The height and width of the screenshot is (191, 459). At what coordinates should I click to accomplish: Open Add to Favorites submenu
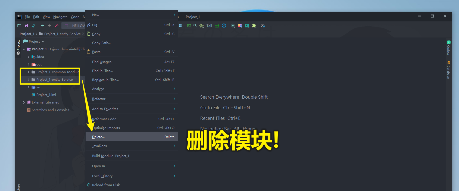coord(132,109)
